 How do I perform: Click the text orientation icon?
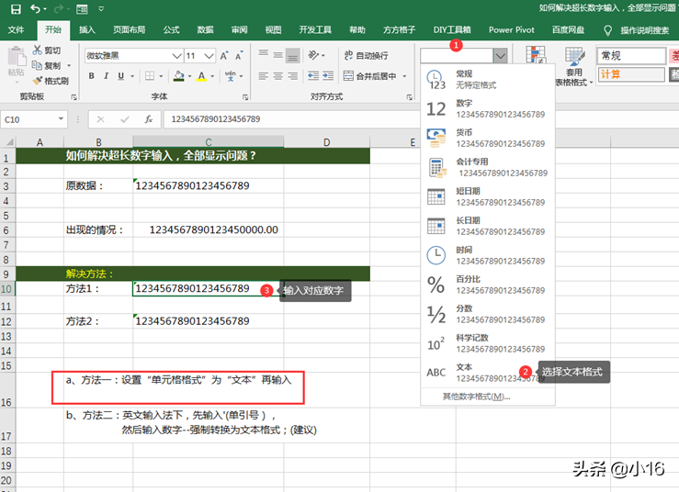tap(313, 55)
